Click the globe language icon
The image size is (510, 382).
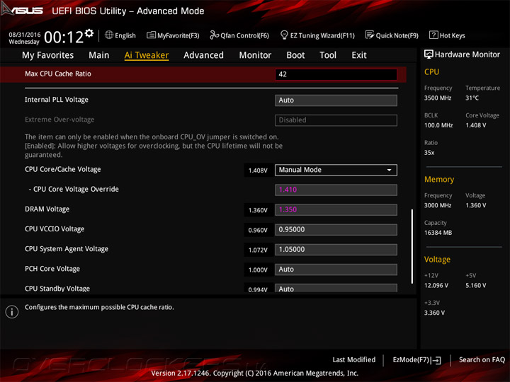click(x=109, y=35)
